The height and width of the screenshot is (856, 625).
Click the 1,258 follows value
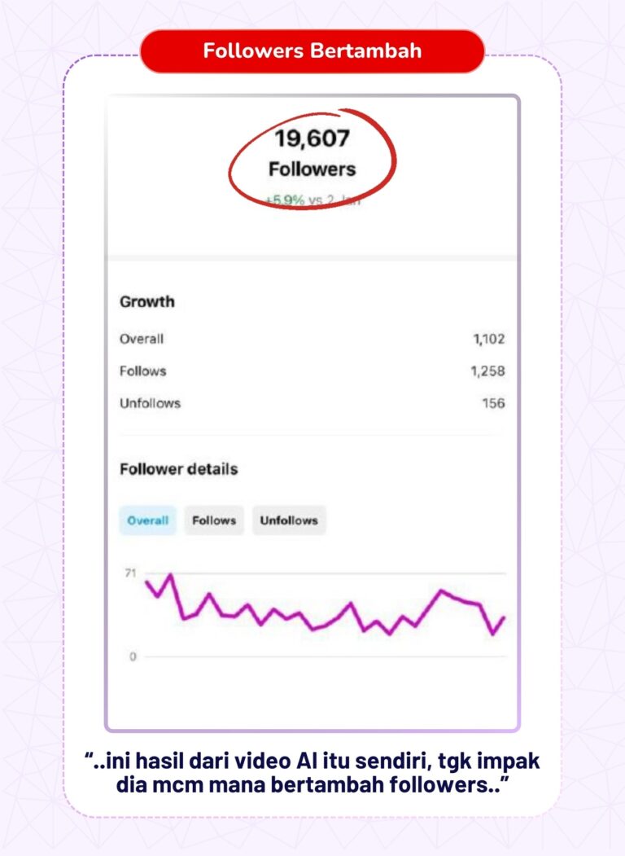[487, 371]
